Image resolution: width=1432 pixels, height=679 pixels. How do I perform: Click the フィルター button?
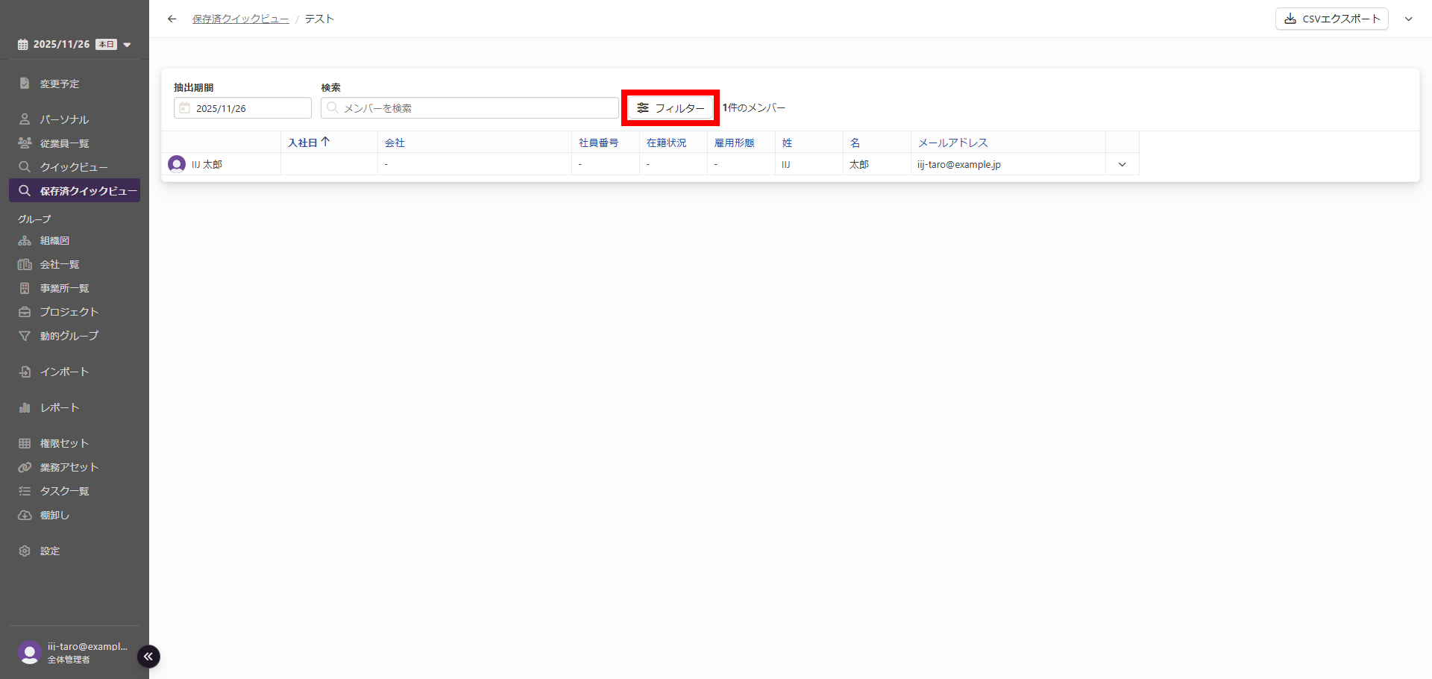point(671,108)
